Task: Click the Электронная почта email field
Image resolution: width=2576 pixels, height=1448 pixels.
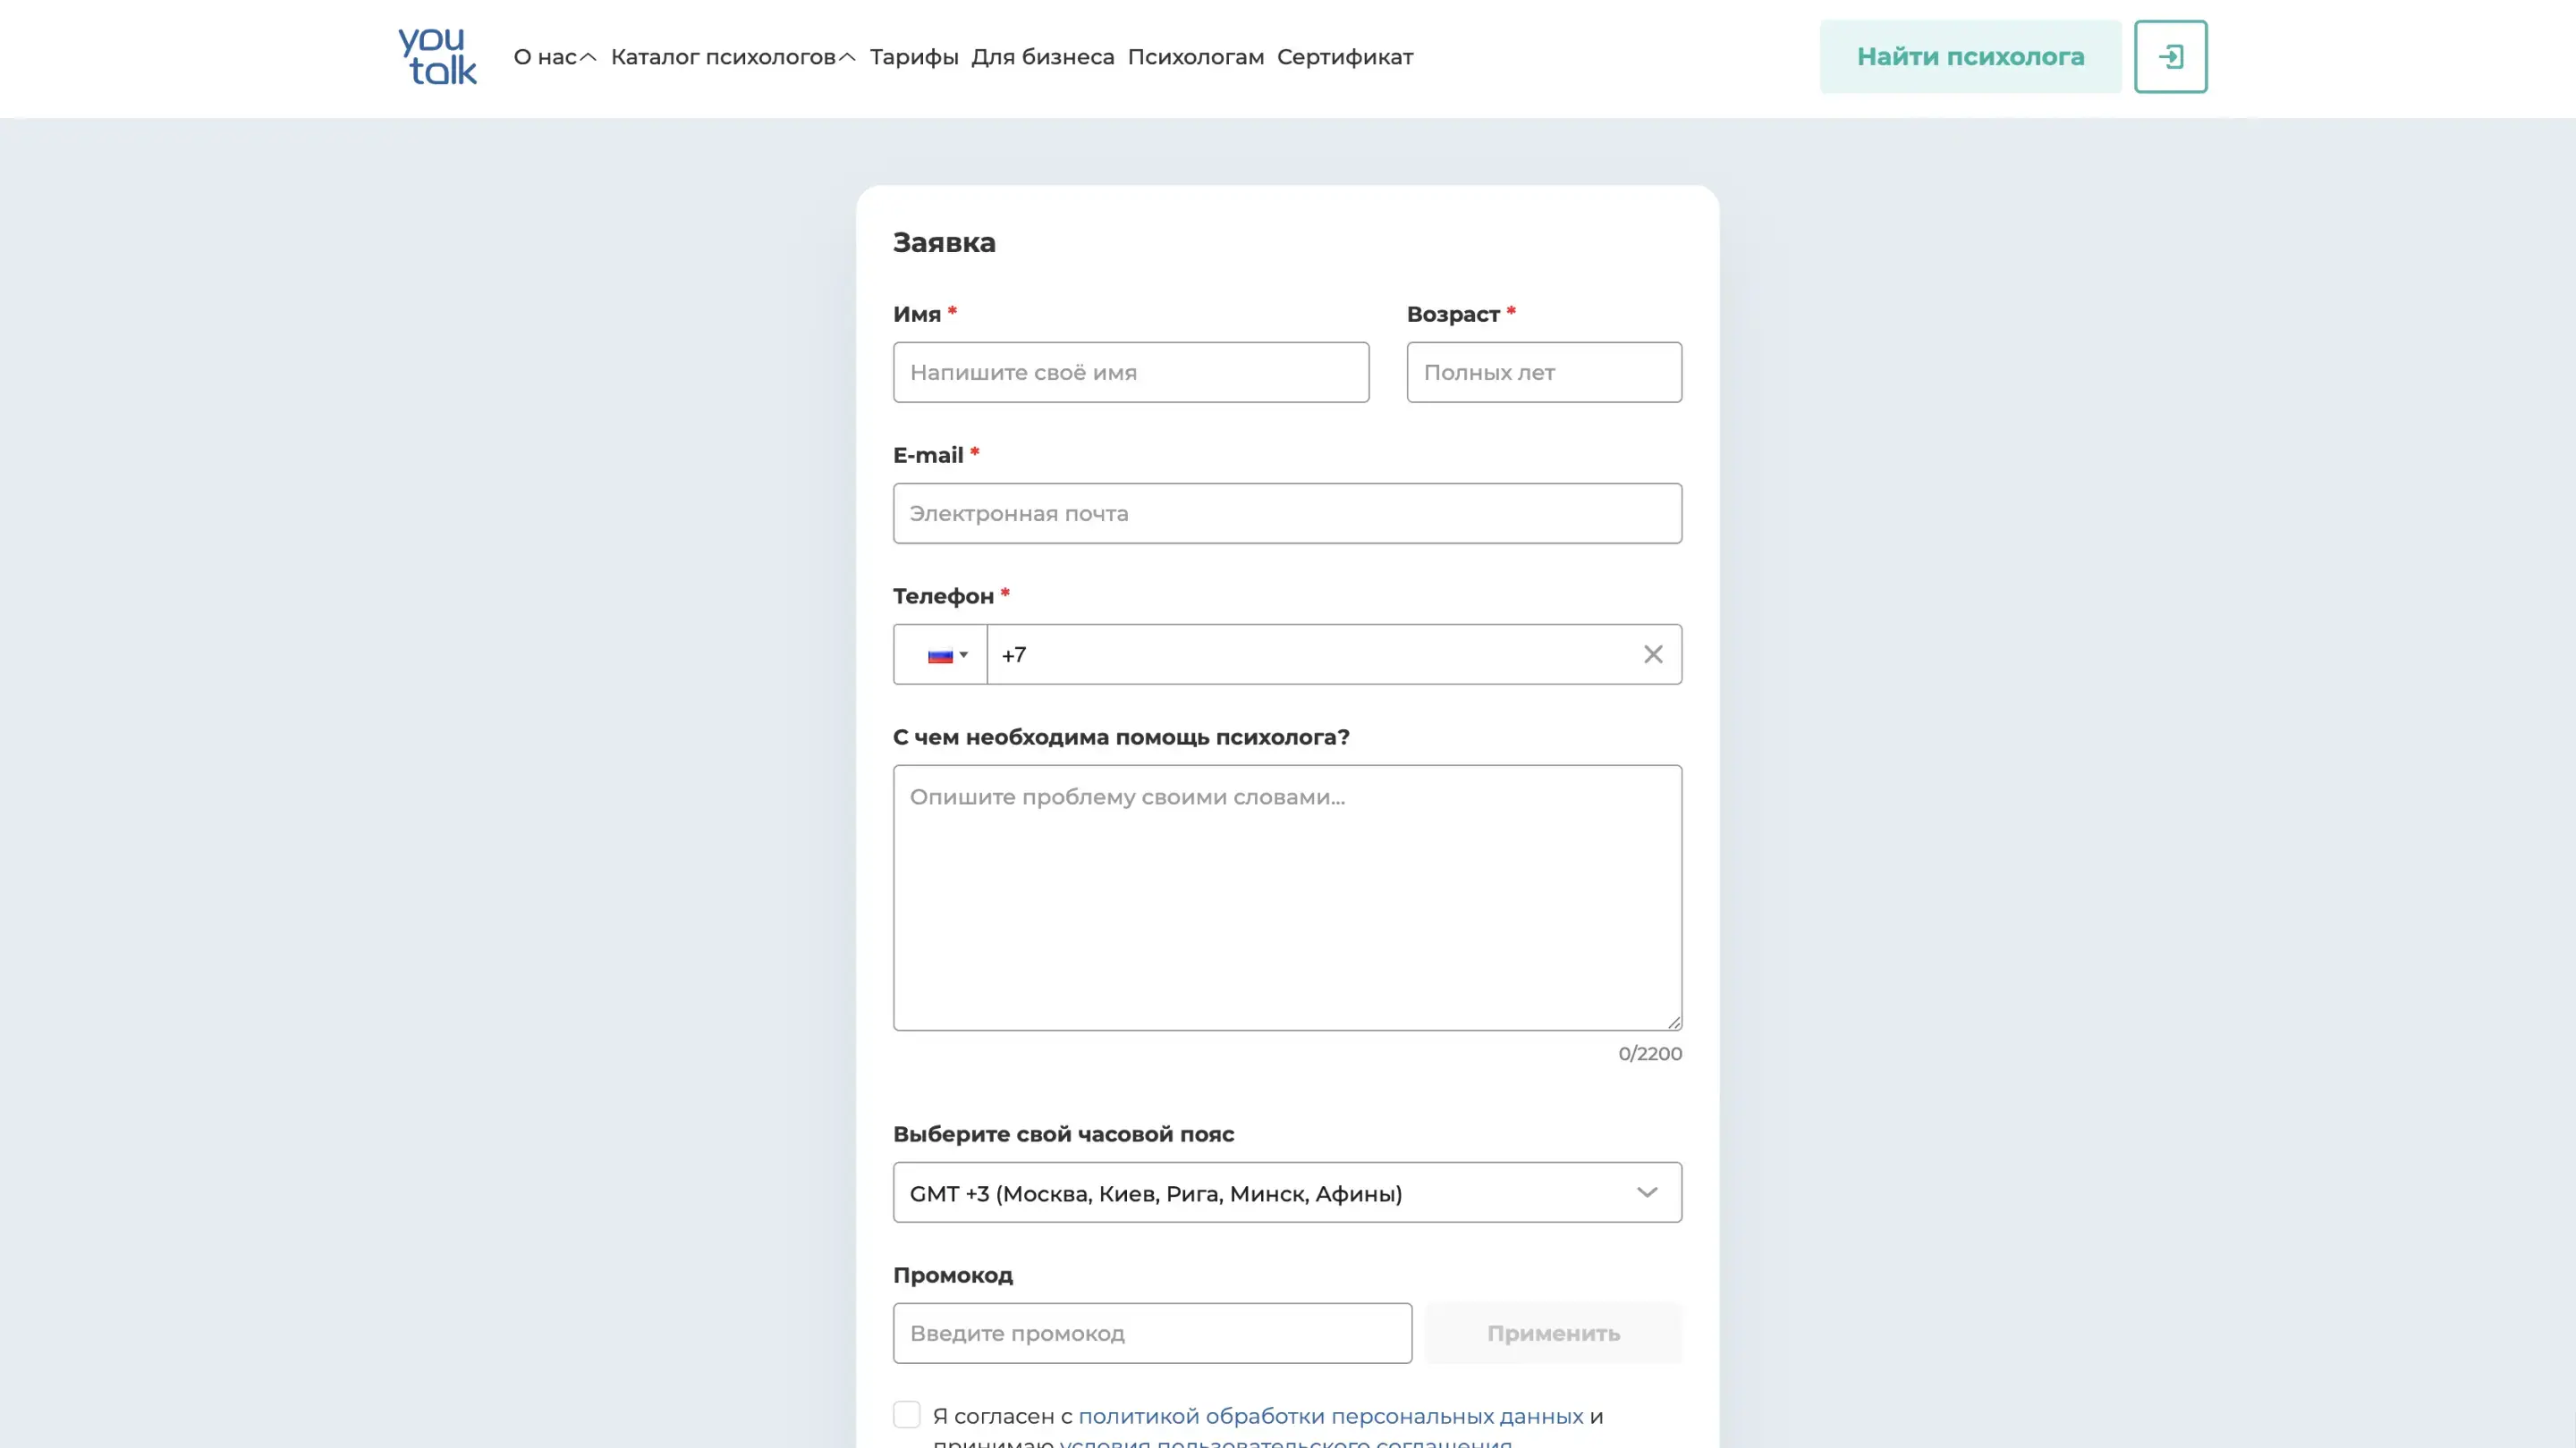Action: pos(1286,514)
